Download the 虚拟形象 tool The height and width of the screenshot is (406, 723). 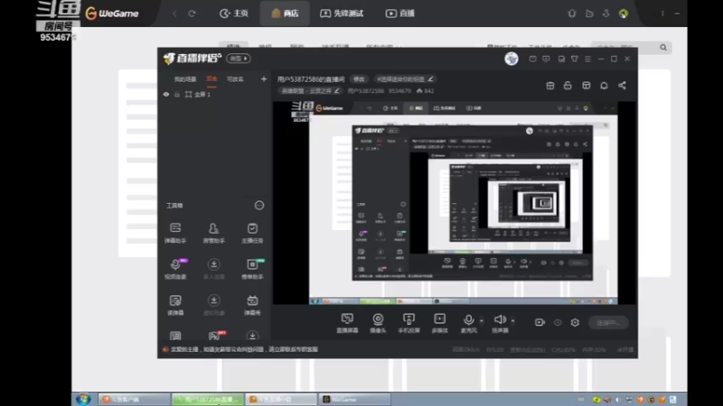point(213,305)
